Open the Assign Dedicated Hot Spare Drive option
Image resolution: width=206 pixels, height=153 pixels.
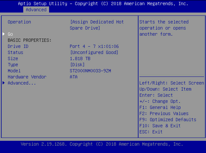point(97,25)
